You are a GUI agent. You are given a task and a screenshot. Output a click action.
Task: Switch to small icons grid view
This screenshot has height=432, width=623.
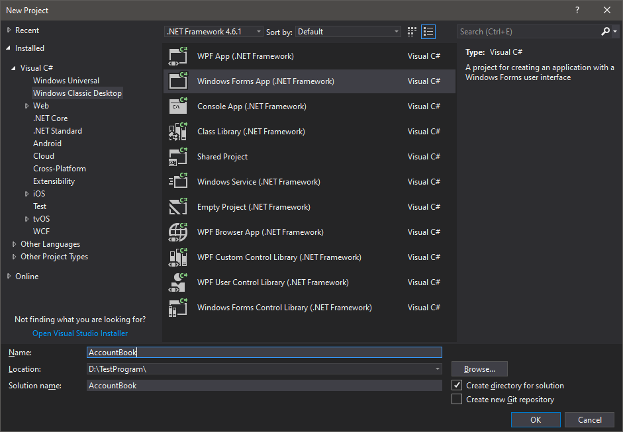(x=412, y=32)
